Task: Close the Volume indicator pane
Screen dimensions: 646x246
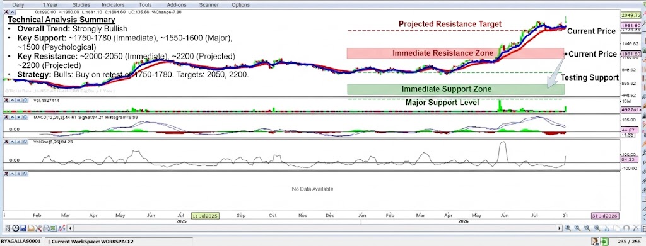Action: [6, 100]
